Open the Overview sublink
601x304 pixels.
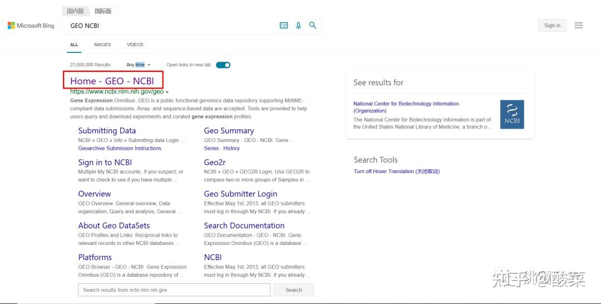(x=94, y=194)
